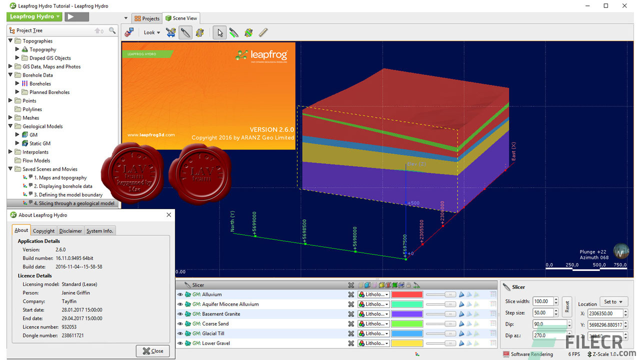
Task: Click the Z-Scale arrows icon
Action: [589, 354]
